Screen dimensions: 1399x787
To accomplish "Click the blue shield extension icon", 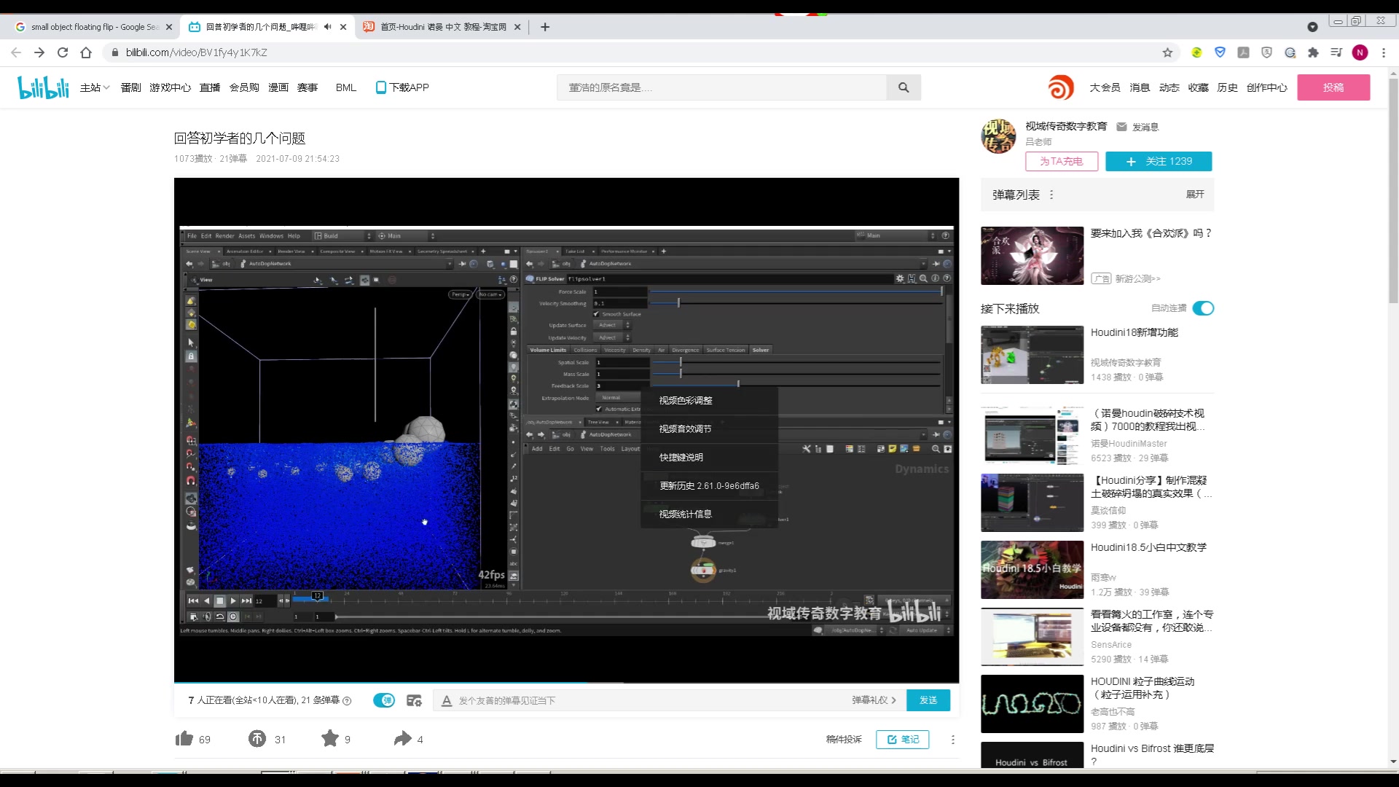I will pos(1220,52).
